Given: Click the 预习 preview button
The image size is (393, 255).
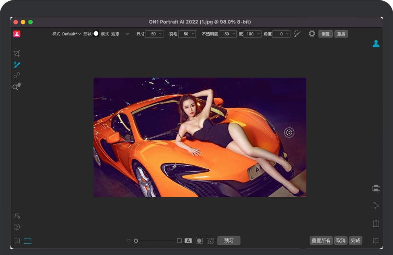Looking at the screenshot, I should [x=229, y=241].
